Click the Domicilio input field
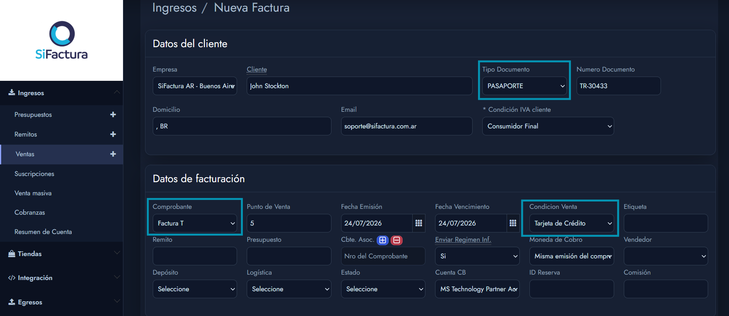The image size is (729, 316). point(242,126)
